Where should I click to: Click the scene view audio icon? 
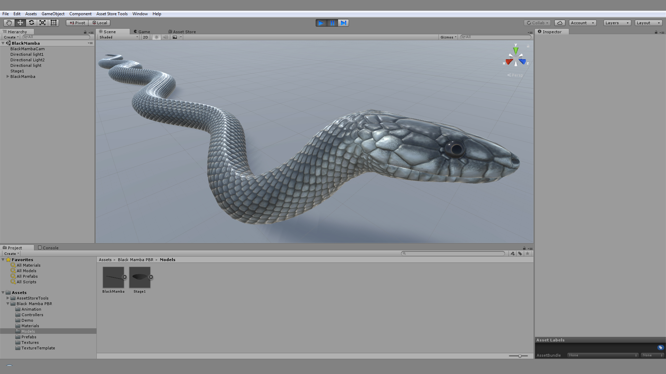point(166,37)
